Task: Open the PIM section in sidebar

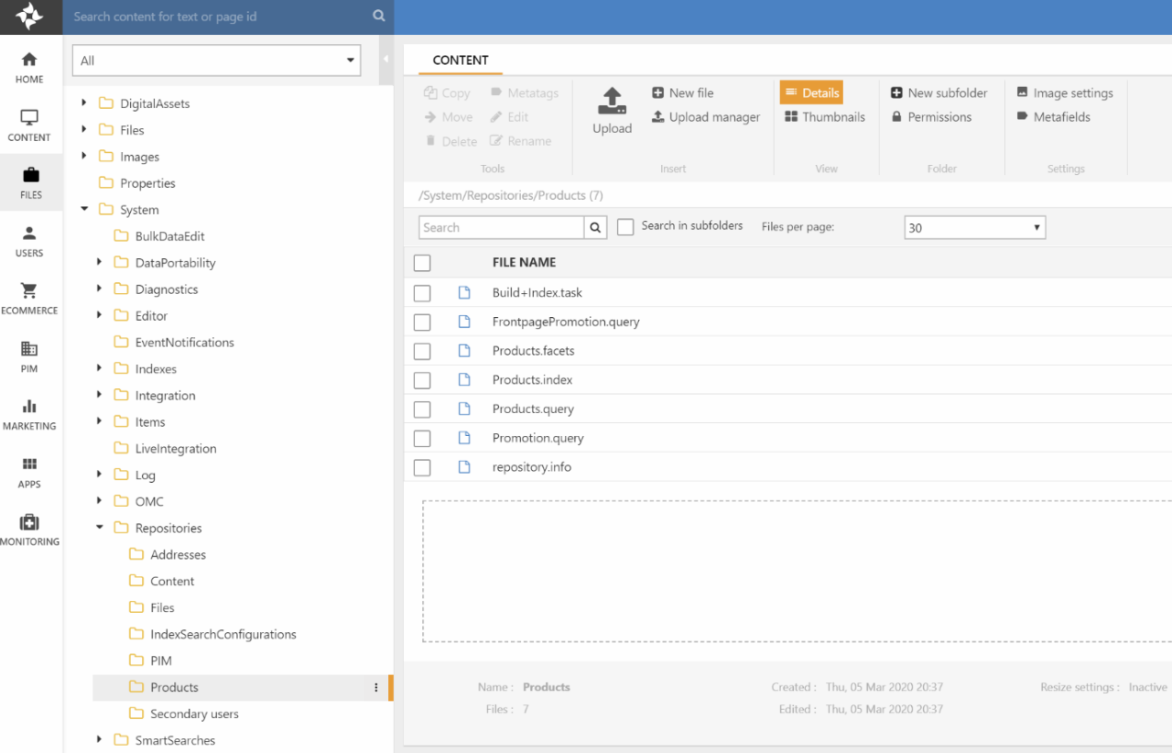Action: pyautogui.click(x=29, y=356)
